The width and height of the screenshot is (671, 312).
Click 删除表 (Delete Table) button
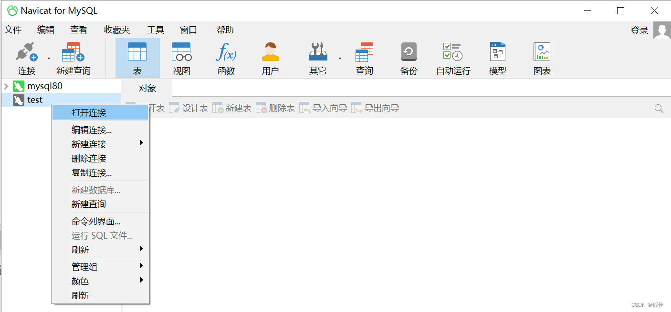[x=275, y=108]
